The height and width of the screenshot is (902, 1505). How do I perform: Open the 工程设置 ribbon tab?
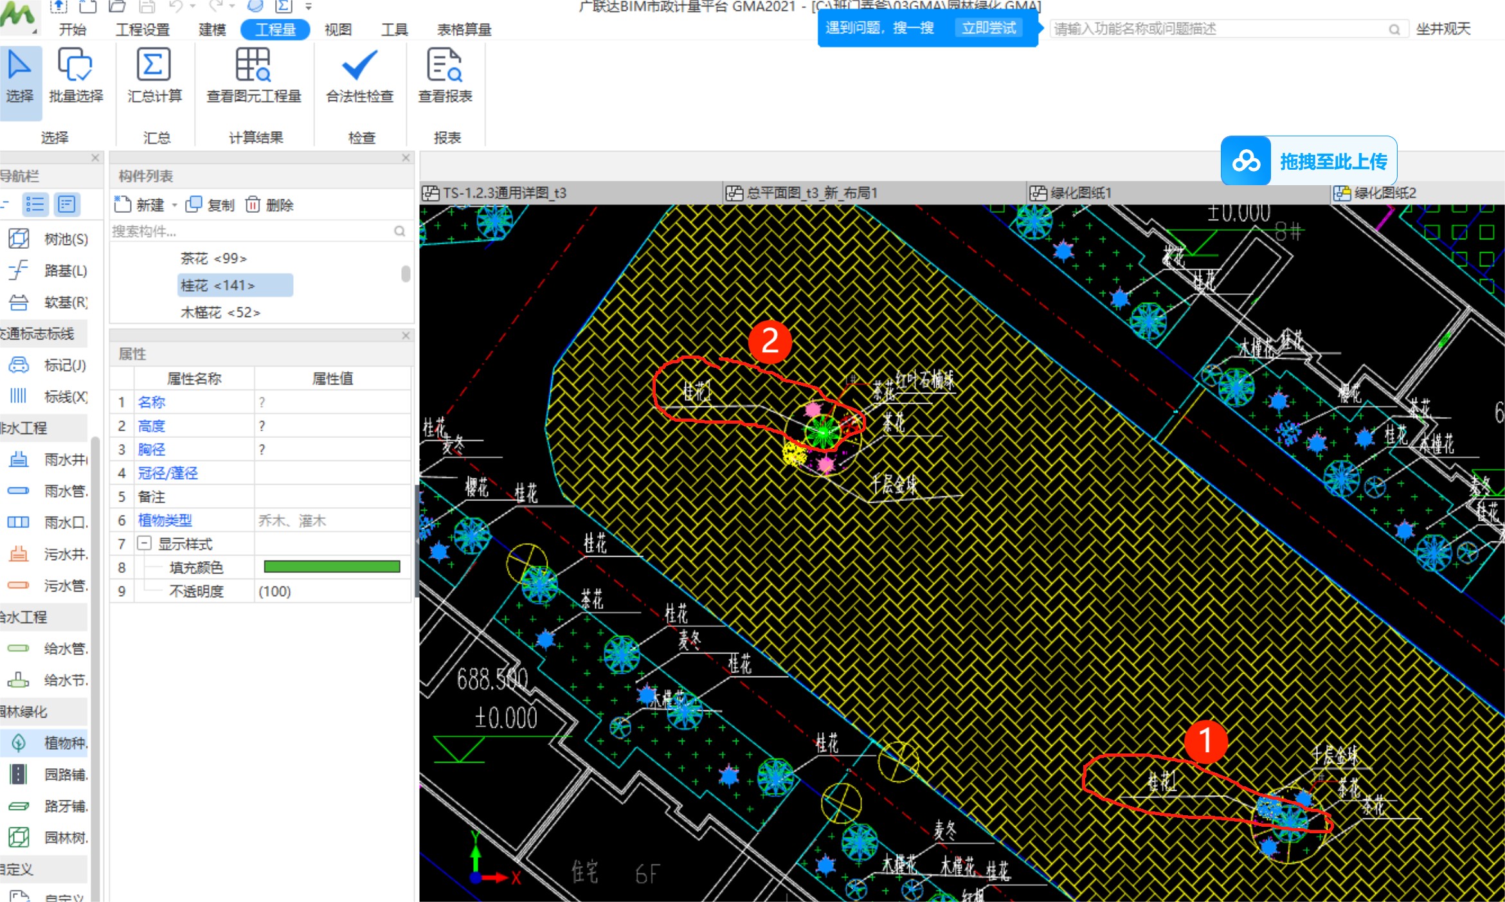tap(143, 29)
